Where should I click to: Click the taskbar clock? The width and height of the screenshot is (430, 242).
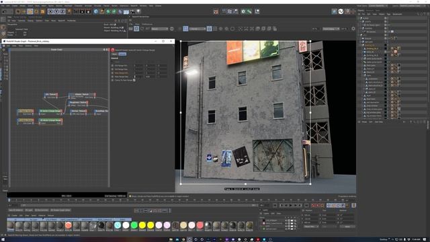(x=416, y=239)
